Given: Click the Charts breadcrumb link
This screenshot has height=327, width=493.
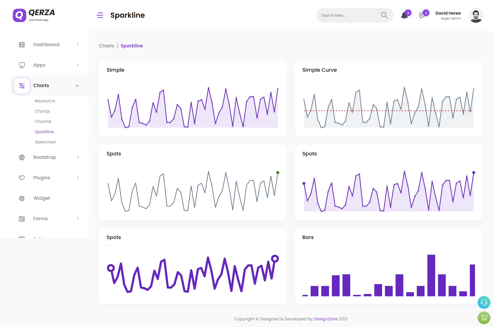Looking at the screenshot, I should (106, 46).
